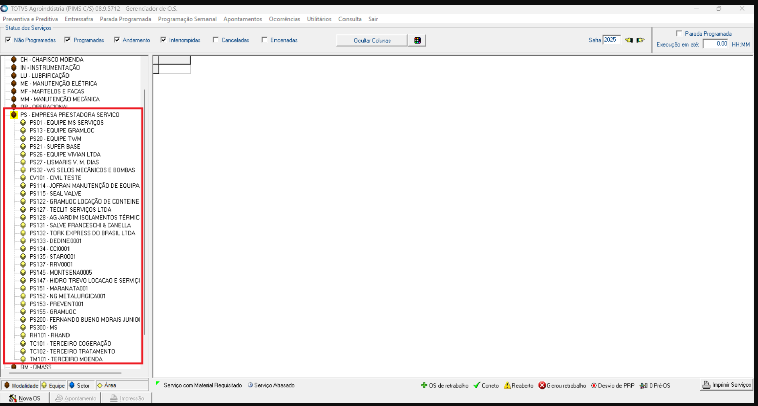Select TM101 - TERCEIRO MOENDA row
The width and height of the screenshot is (758, 406).
click(x=66, y=359)
